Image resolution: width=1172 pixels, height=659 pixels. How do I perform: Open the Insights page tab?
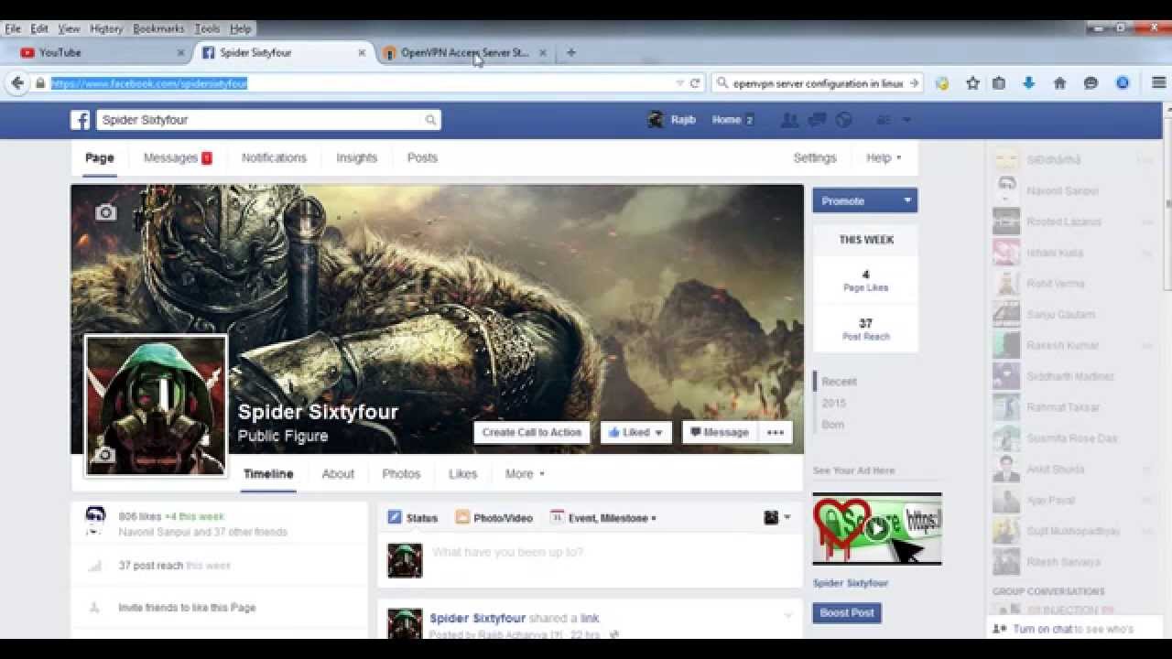pyautogui.click(x=356, y=158)
